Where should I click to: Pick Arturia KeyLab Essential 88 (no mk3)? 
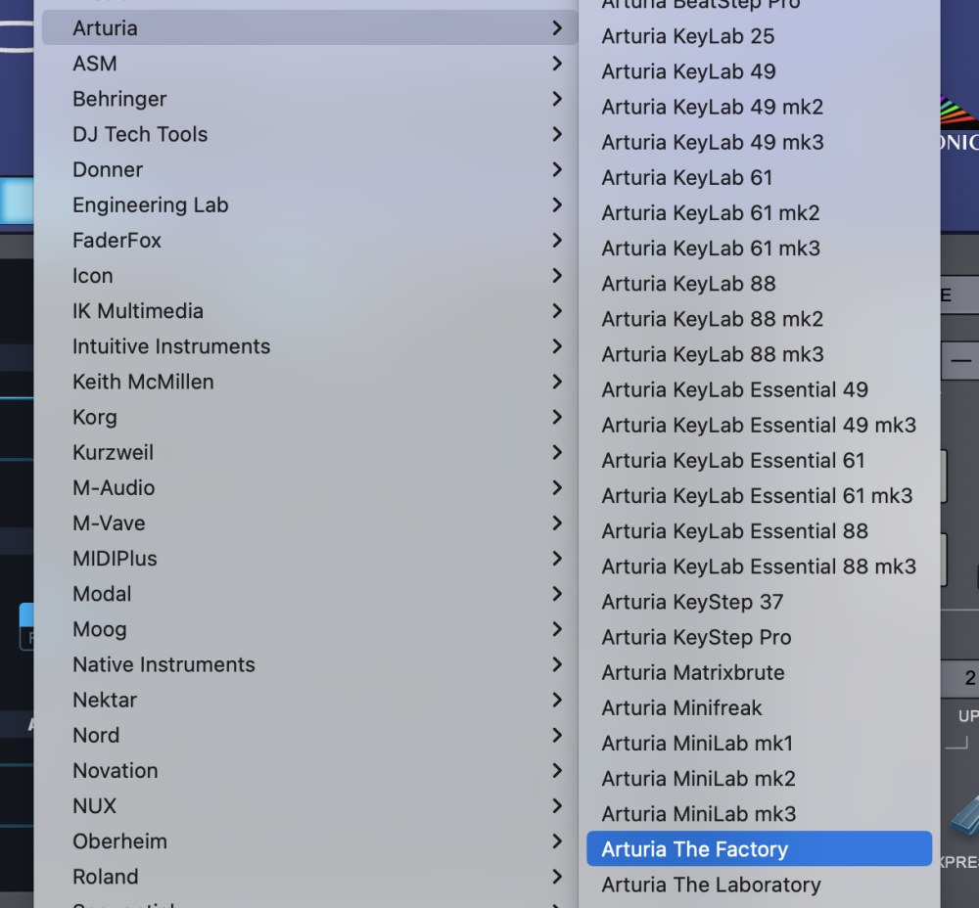tap(760, 531)
